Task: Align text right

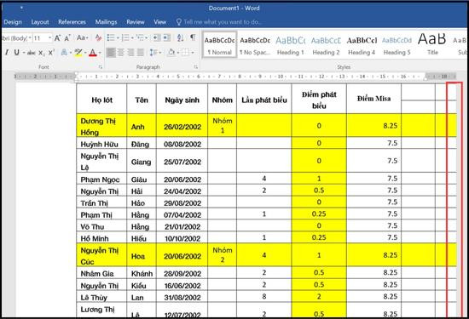Action: (130, 53)
